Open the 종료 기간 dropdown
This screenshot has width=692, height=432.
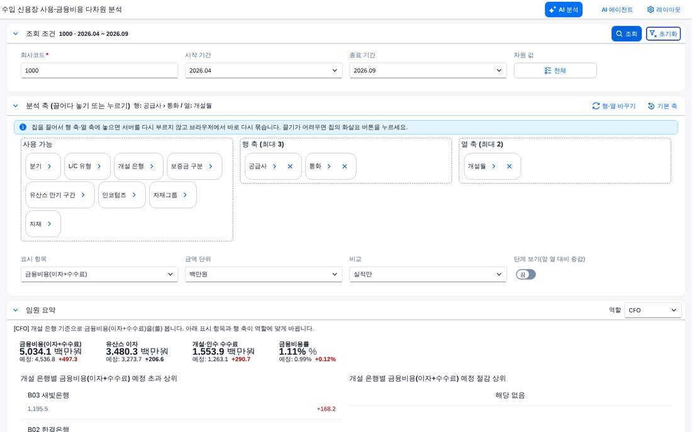[x=428, y=70]
